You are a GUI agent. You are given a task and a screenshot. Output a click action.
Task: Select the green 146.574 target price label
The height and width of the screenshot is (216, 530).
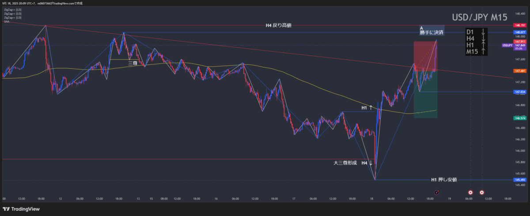coord(519,118)
